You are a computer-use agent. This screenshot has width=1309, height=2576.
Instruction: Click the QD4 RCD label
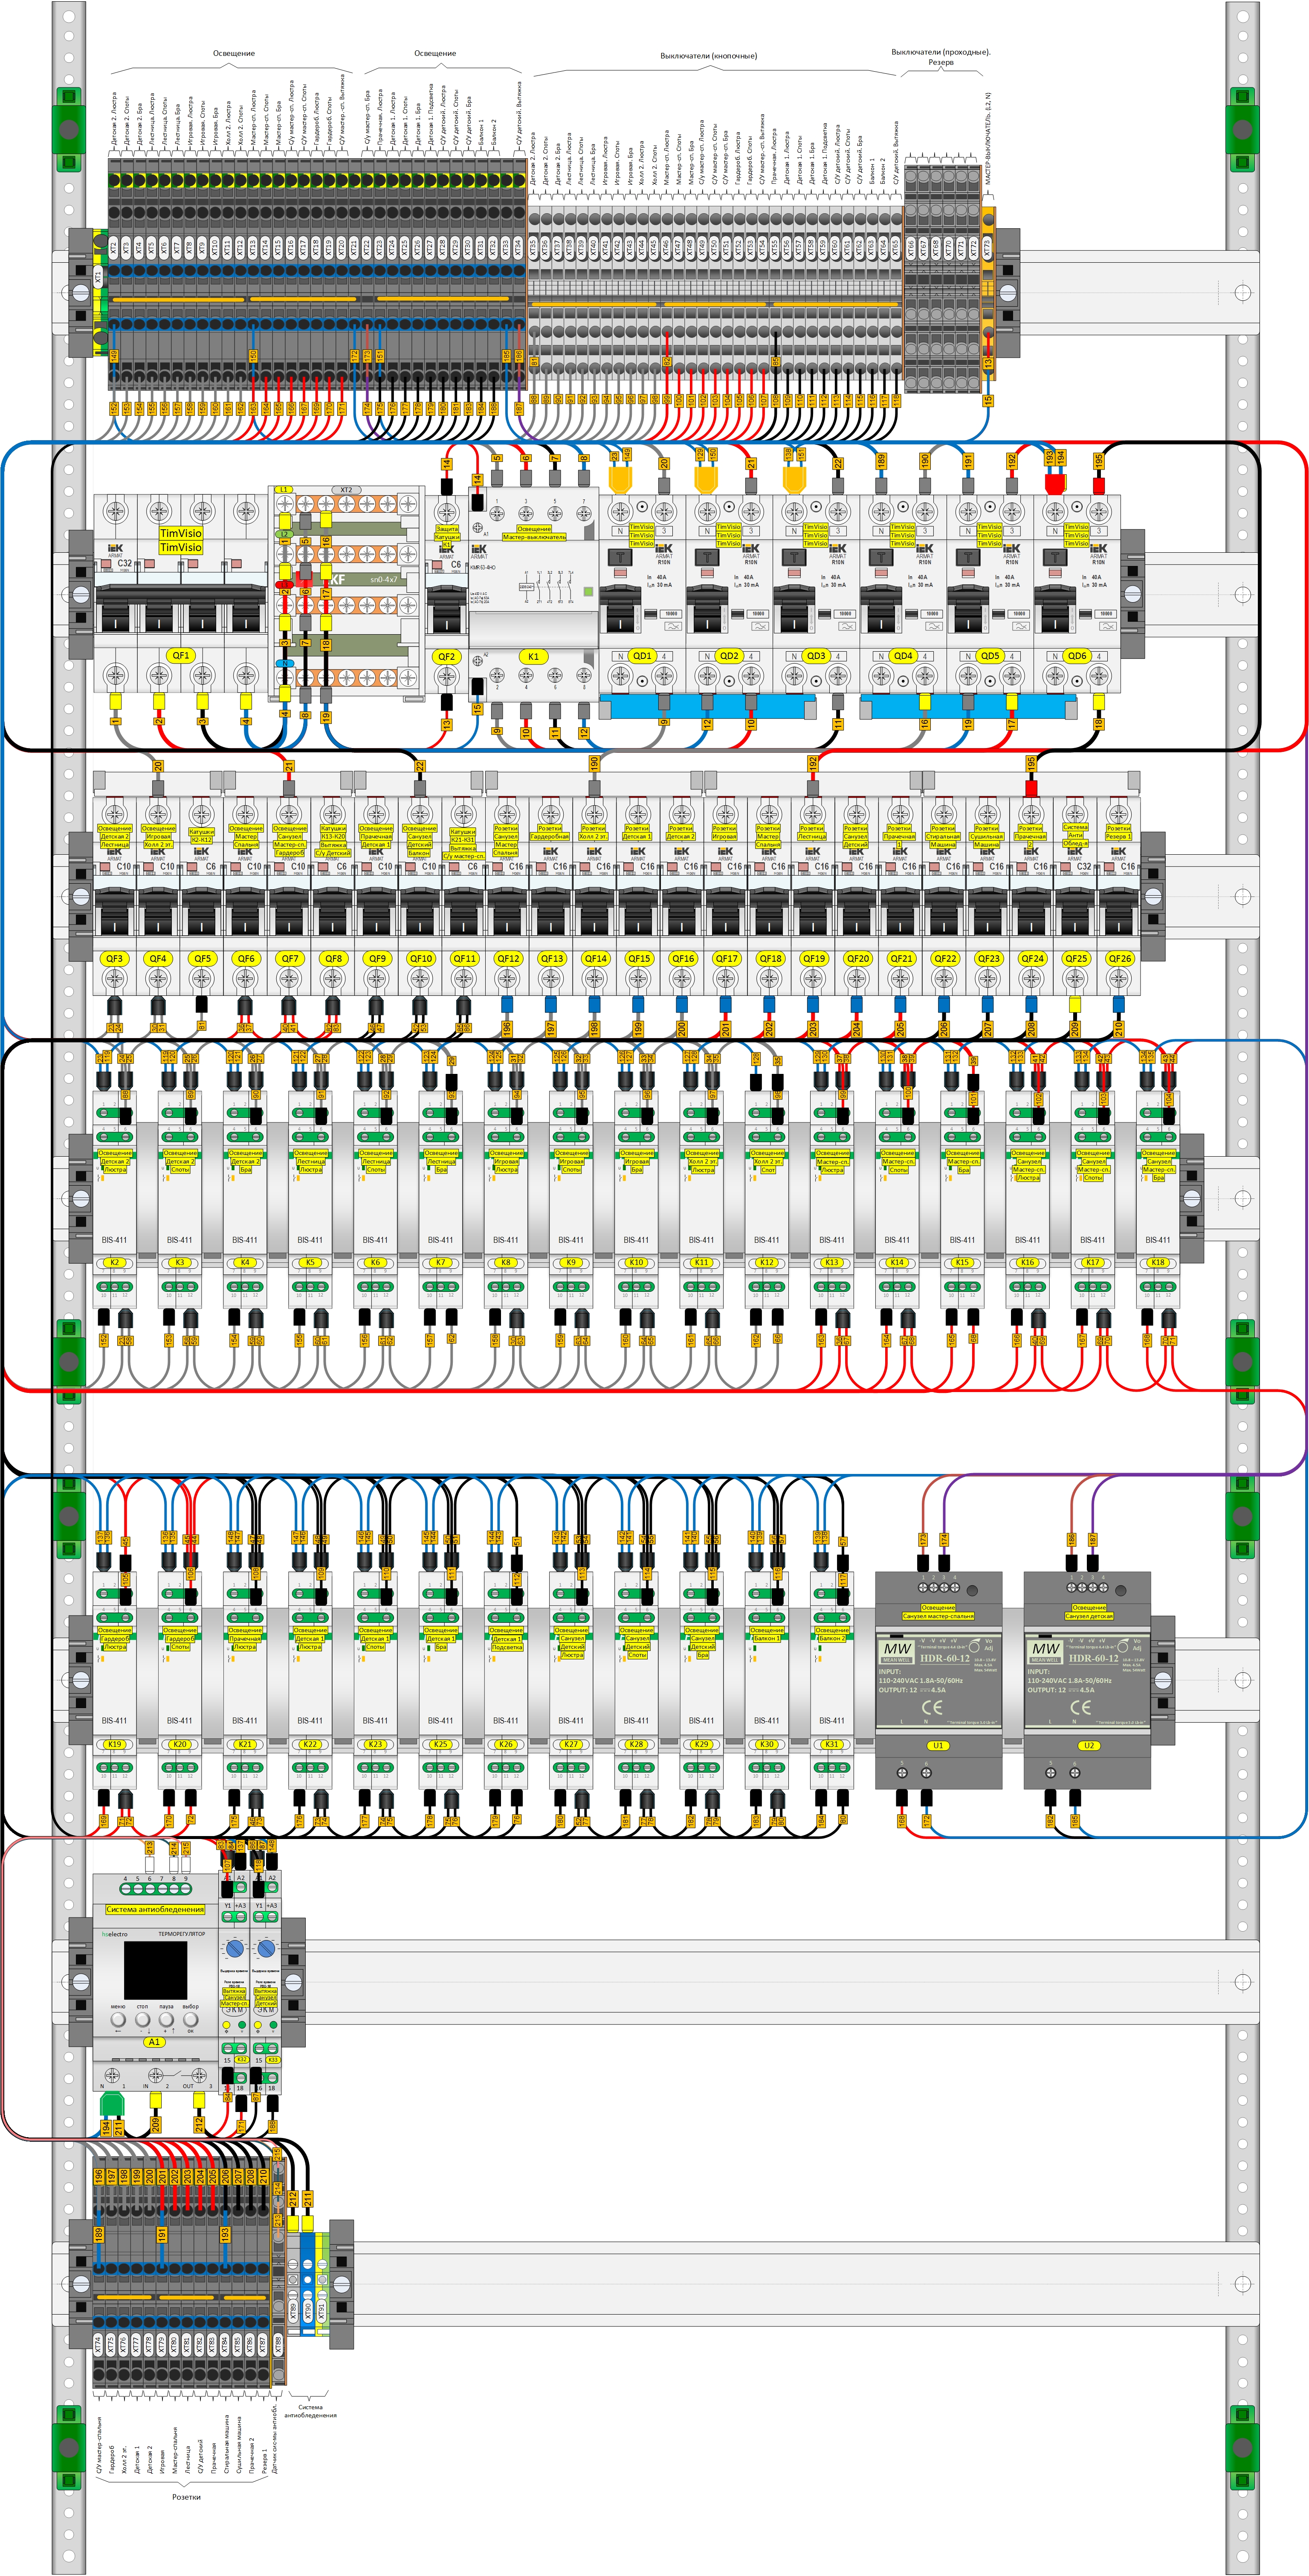pos(903,656)
